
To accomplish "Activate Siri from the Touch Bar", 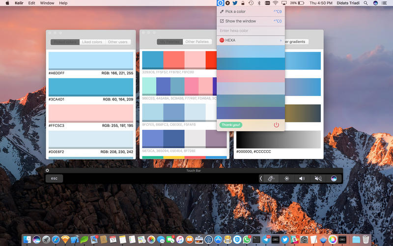I will (334, 179).
